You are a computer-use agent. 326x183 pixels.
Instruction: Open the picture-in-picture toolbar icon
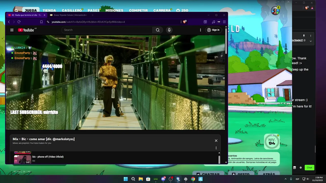(205, 22)
